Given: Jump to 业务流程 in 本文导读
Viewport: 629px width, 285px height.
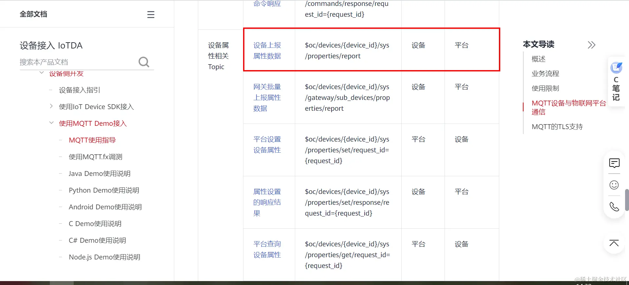Looking at the screenshot, I should click(545, 74).
